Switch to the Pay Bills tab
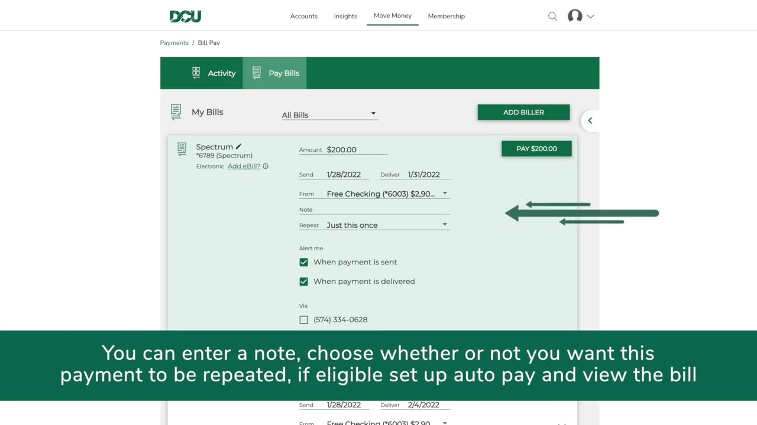The width and height of the screenshot is (757, 425). point(274,73)
